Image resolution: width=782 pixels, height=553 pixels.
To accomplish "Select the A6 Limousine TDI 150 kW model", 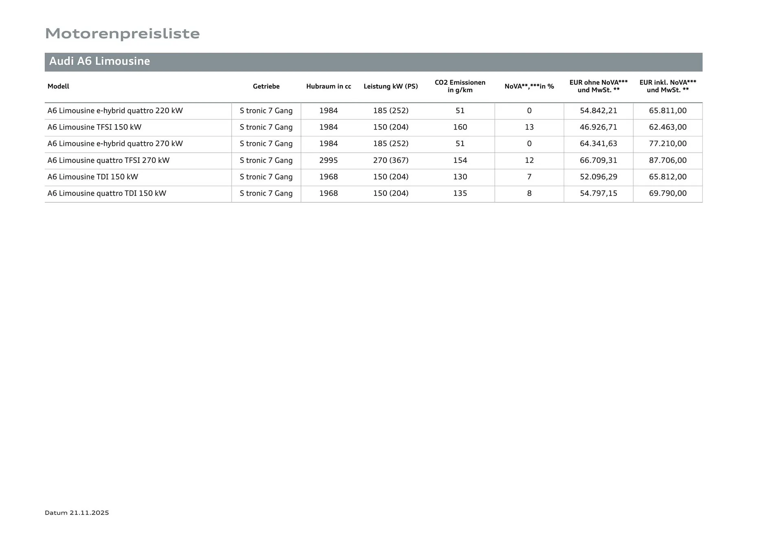I will 93,177.
